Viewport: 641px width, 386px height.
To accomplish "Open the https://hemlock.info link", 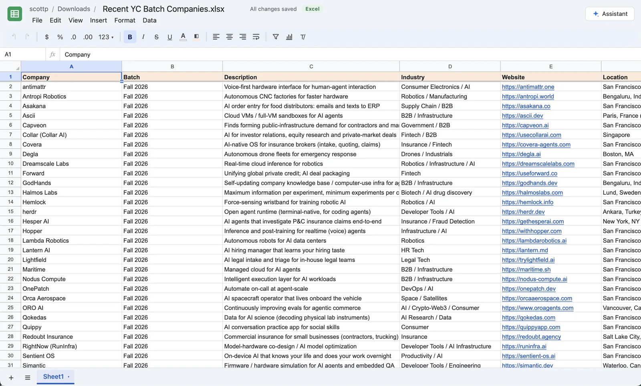I will tap(528, 202).
